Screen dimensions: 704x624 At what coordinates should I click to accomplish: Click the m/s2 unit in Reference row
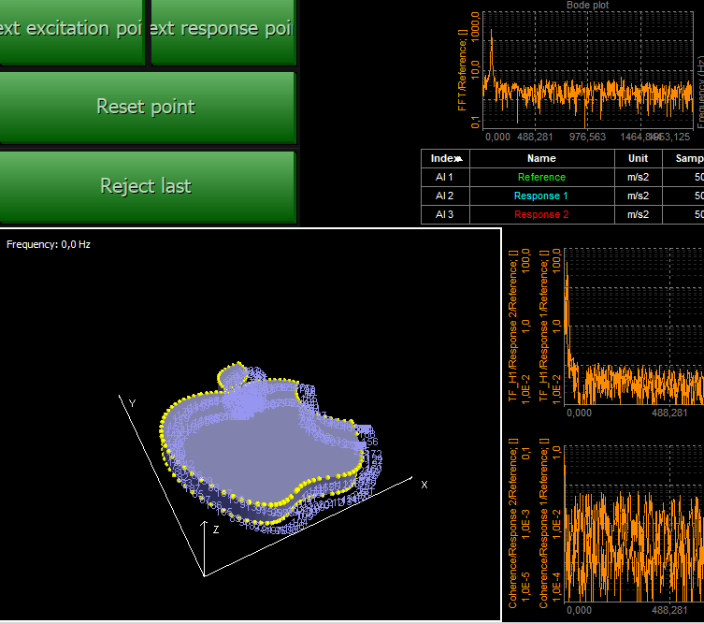638,178
